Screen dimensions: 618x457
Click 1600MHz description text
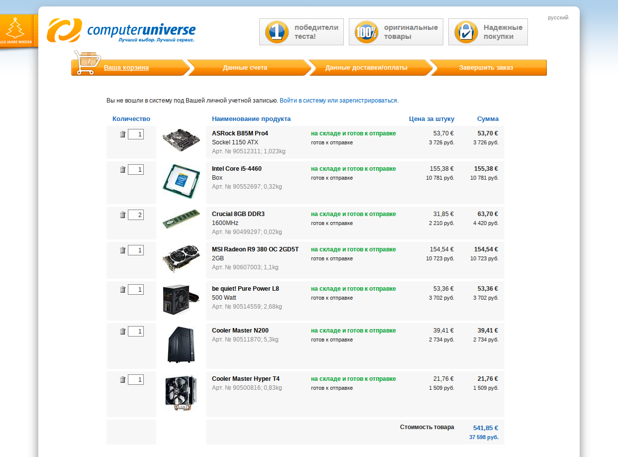point(225,223)
